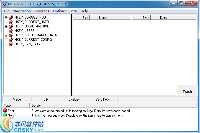Screen dimensions: 200x133
Task: Sort values by the Data column header
Action: pyautogui.click(x=173, y=18)
